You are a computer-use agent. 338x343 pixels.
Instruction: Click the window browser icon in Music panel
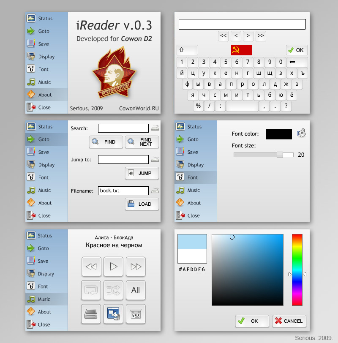point(114,314)
